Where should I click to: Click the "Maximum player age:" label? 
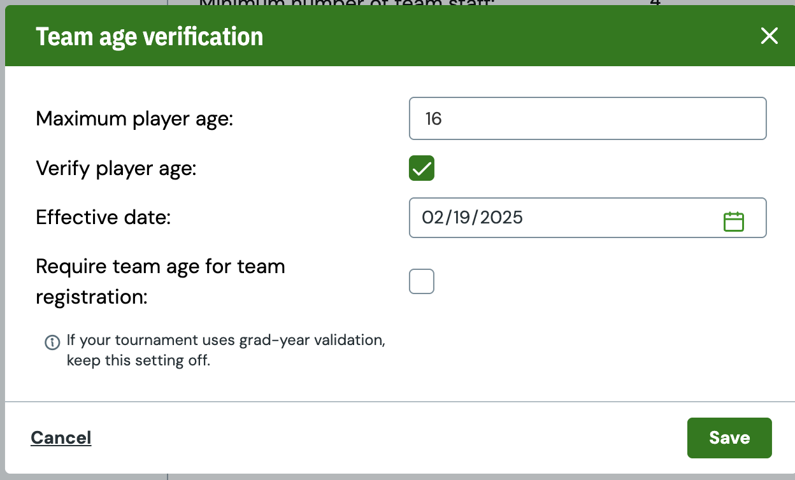click(135, 118)
